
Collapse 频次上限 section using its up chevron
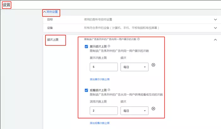coord(215,40)
